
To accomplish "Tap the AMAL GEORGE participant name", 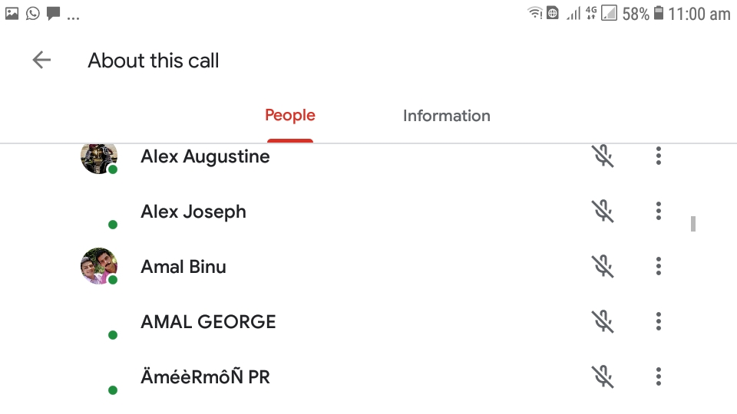I will pos(208,322).
